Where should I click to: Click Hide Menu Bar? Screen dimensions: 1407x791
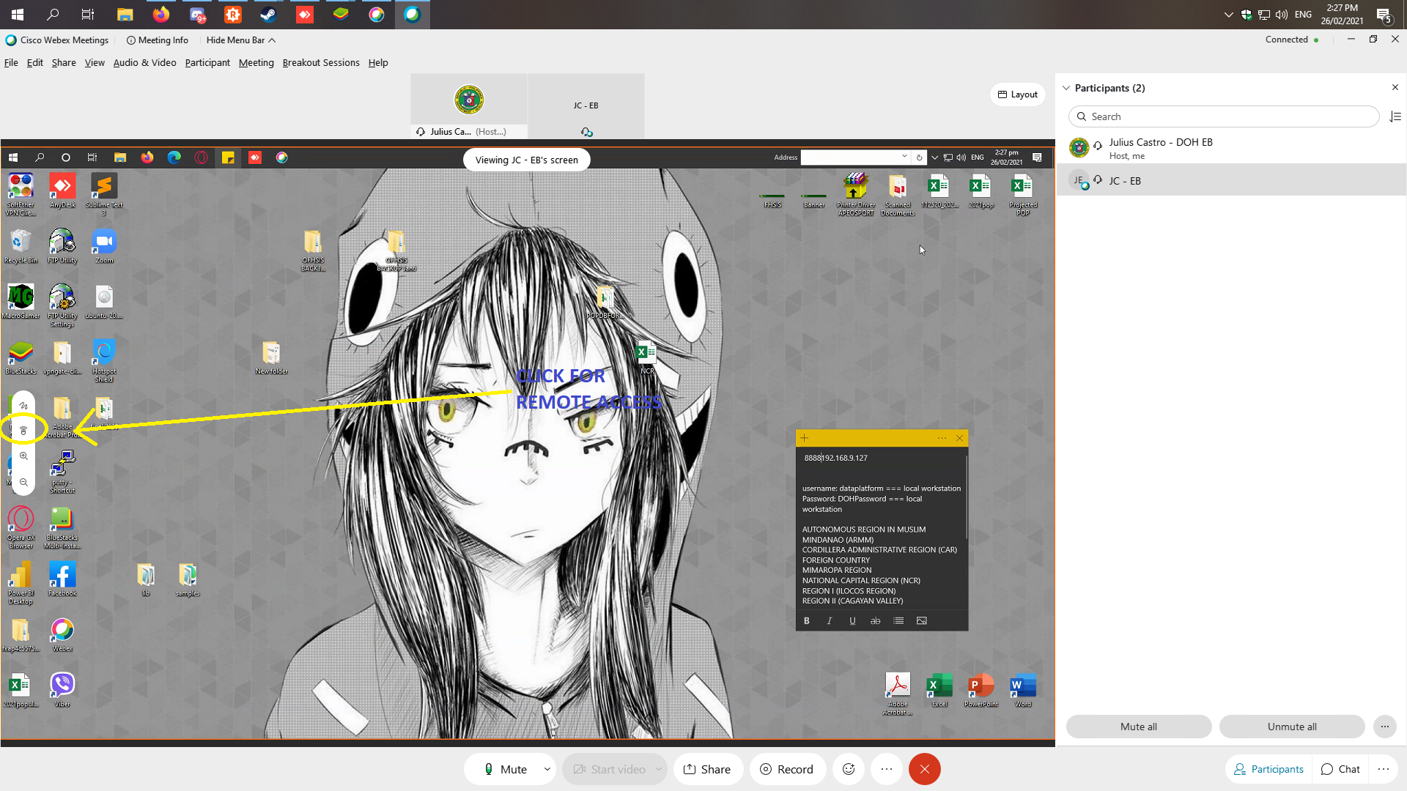(240, 40)
